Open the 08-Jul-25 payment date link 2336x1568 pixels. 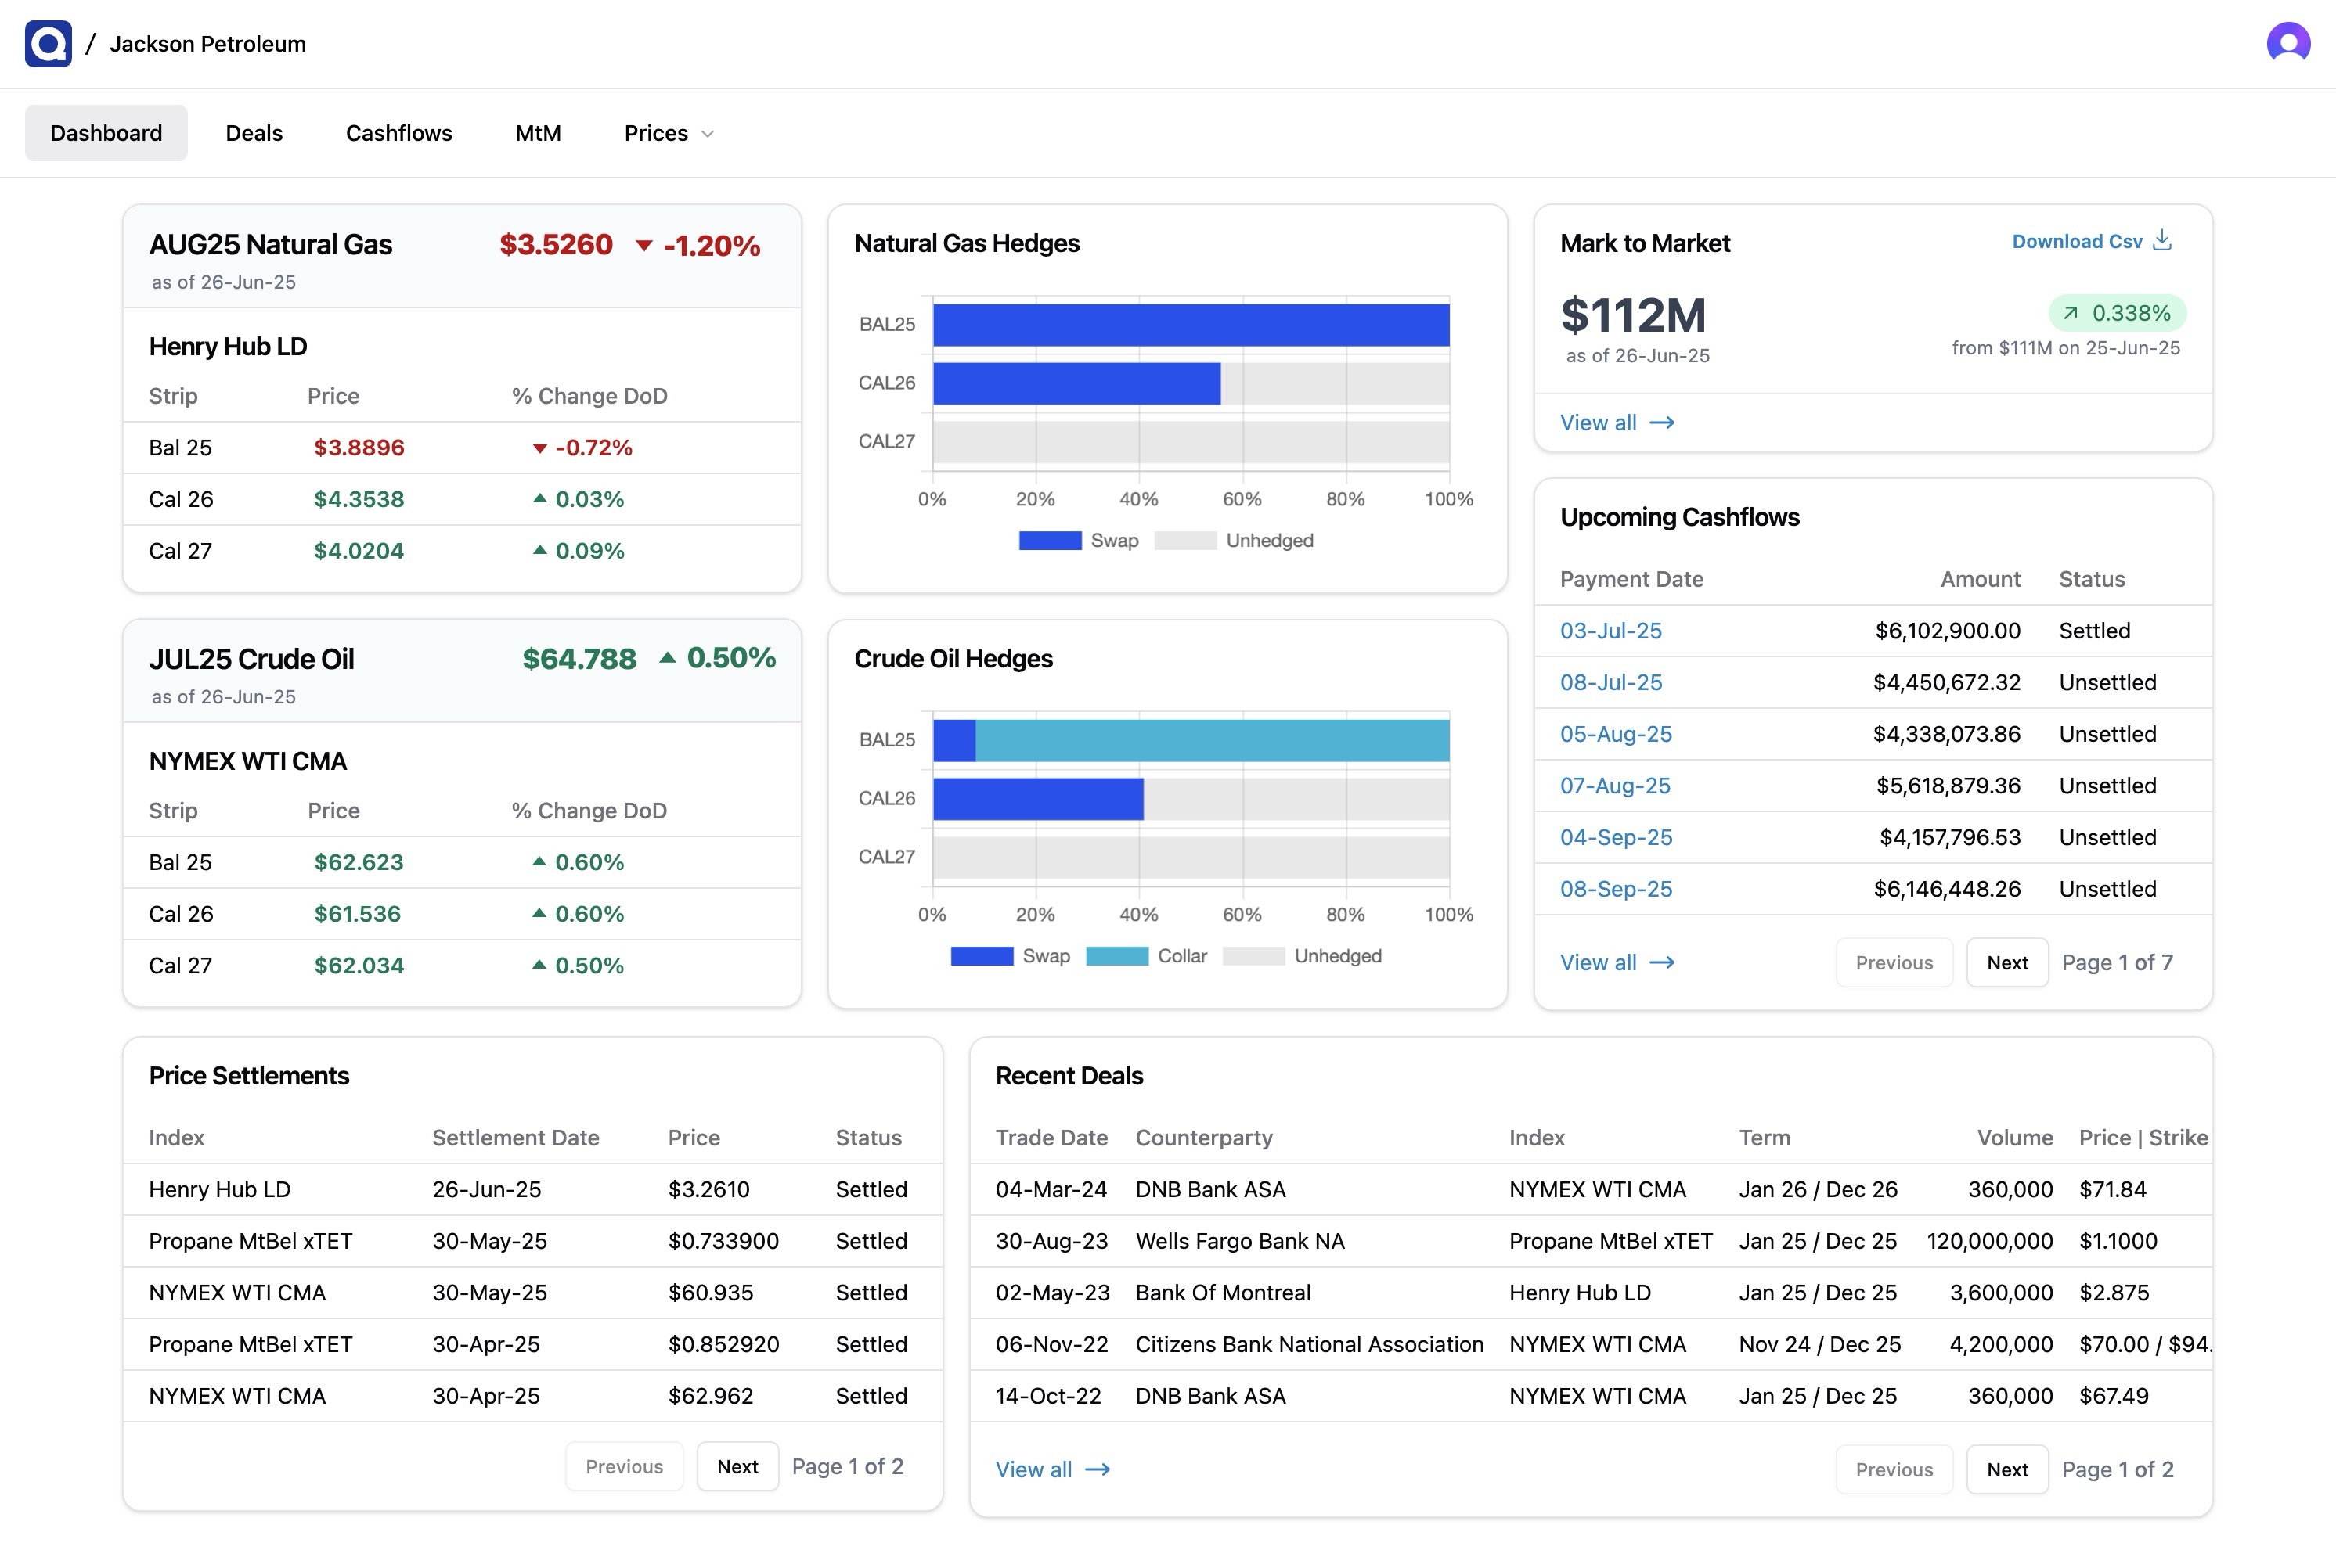1610,683
